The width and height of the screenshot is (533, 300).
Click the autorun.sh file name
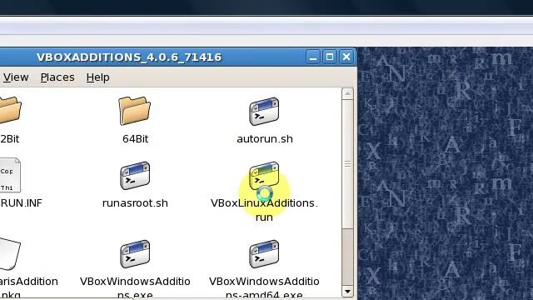[x=265, y=139]
